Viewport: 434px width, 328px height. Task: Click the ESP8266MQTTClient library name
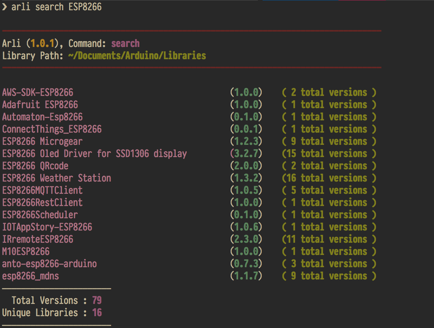coord(42,190)
